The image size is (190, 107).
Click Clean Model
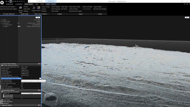[x=55, y=11]
